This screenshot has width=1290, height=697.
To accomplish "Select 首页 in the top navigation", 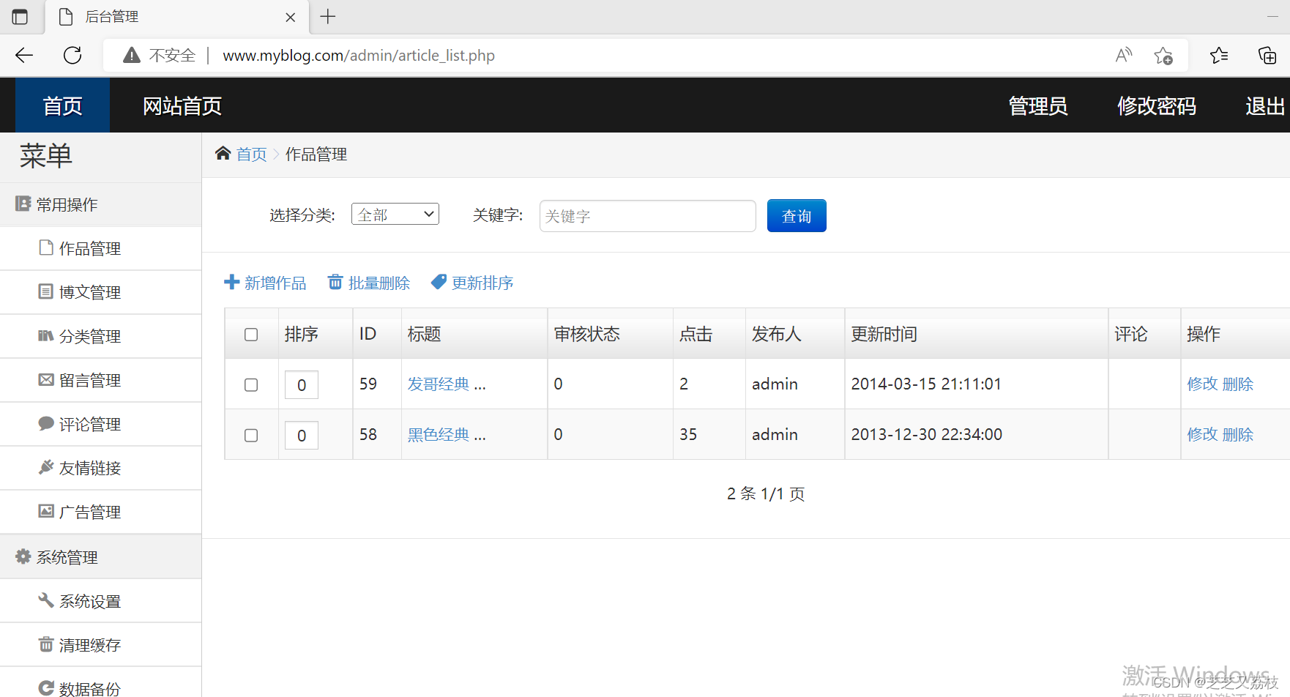I will click(x=62, y=105).
